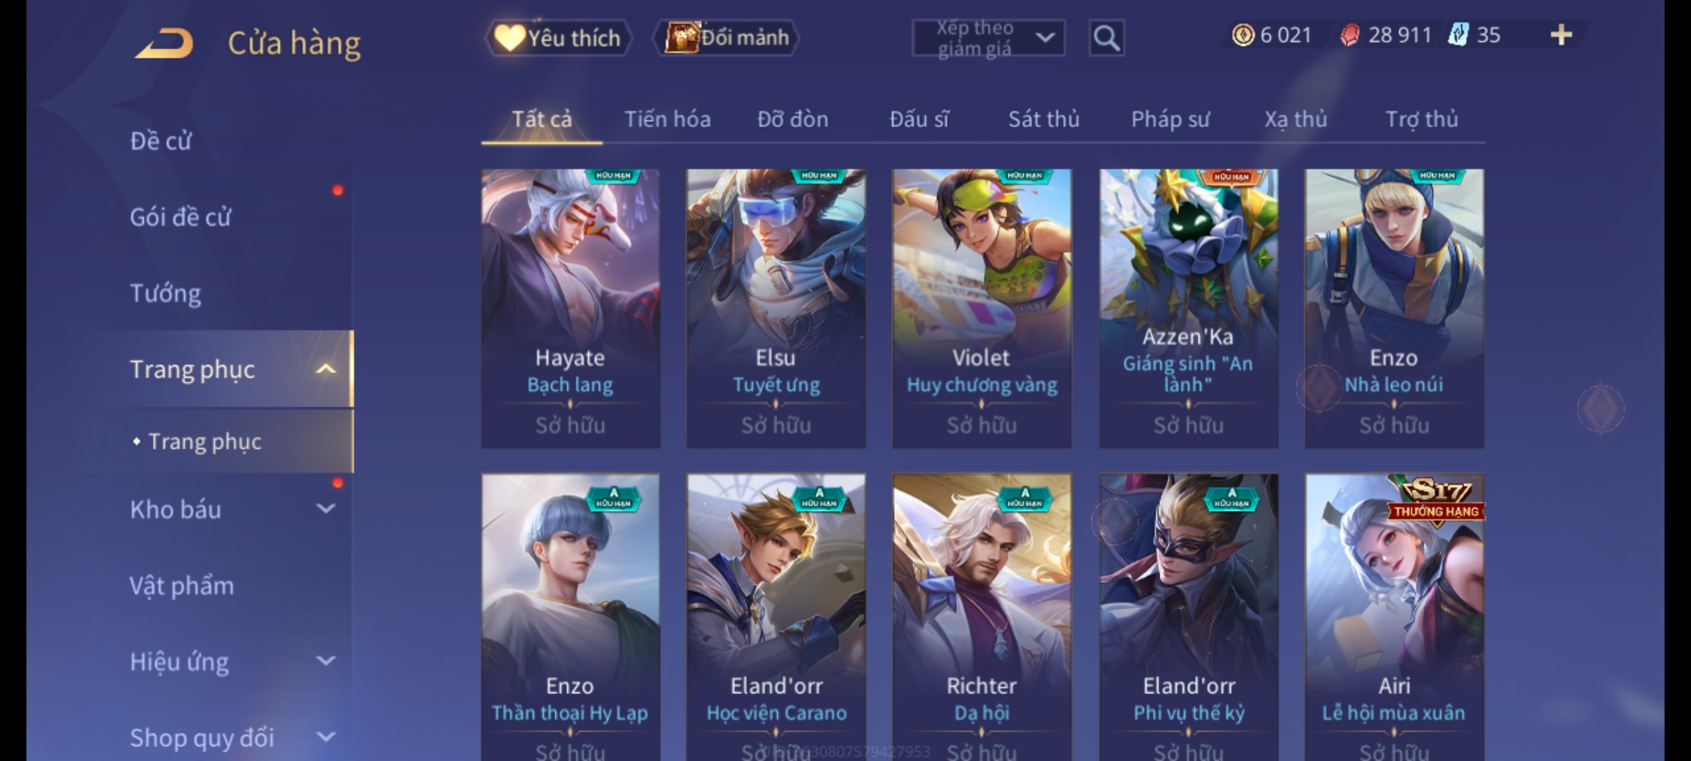Select the Pháp sư tab

1170,119
